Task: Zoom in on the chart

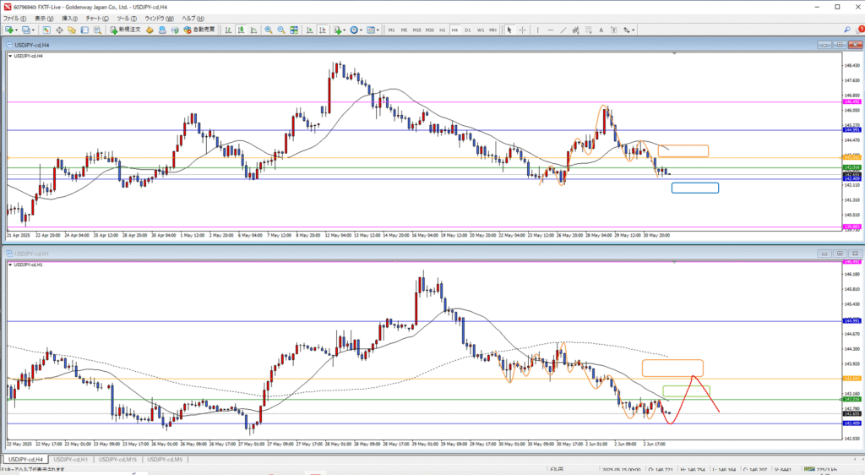Action: (268, 30)
